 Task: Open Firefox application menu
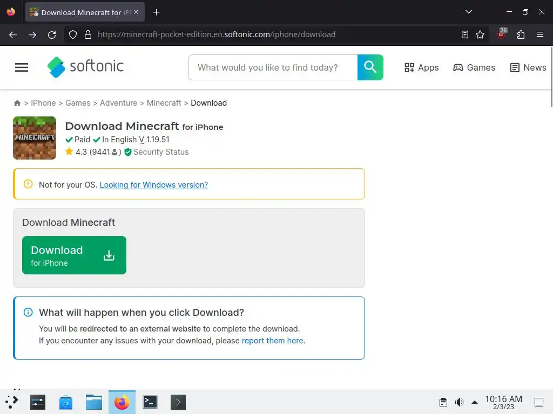pyautogui.click(x=540, y=34)
